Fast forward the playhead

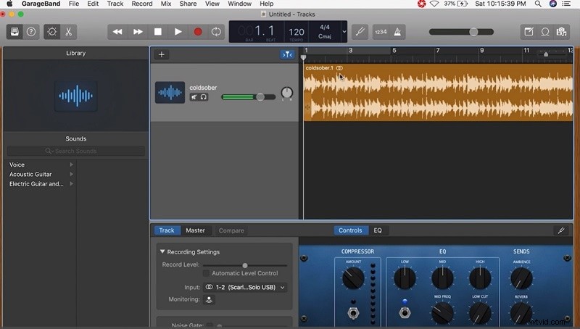[x=138, y=32]
